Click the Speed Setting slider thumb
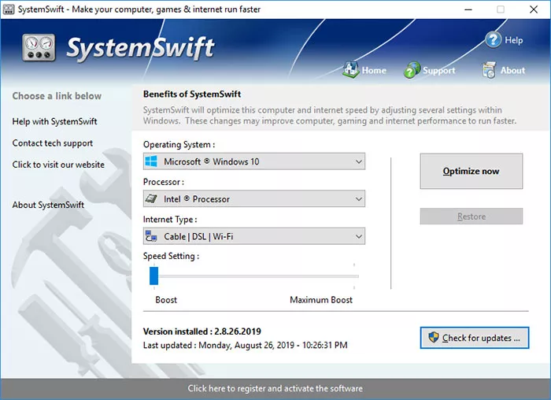The height and width of the screenshot is (400, 551). coord(154,276)
